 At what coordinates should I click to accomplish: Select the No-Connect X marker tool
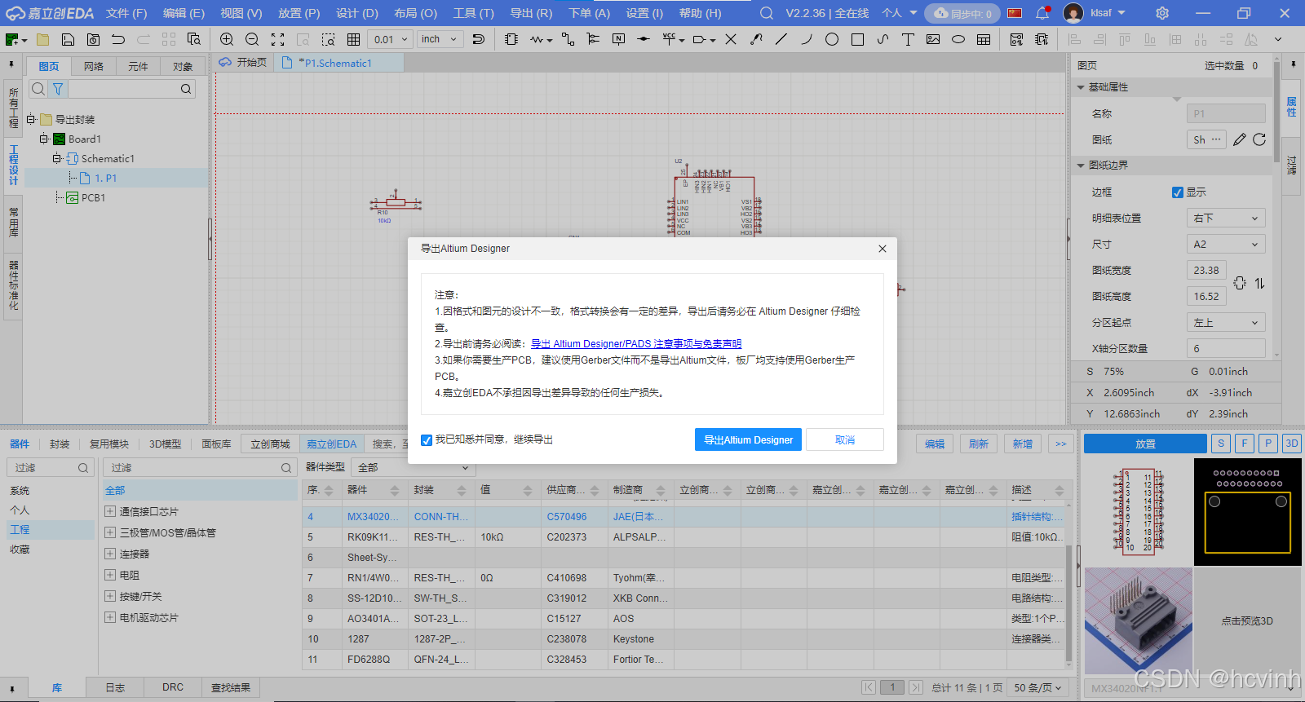point(731,39)
